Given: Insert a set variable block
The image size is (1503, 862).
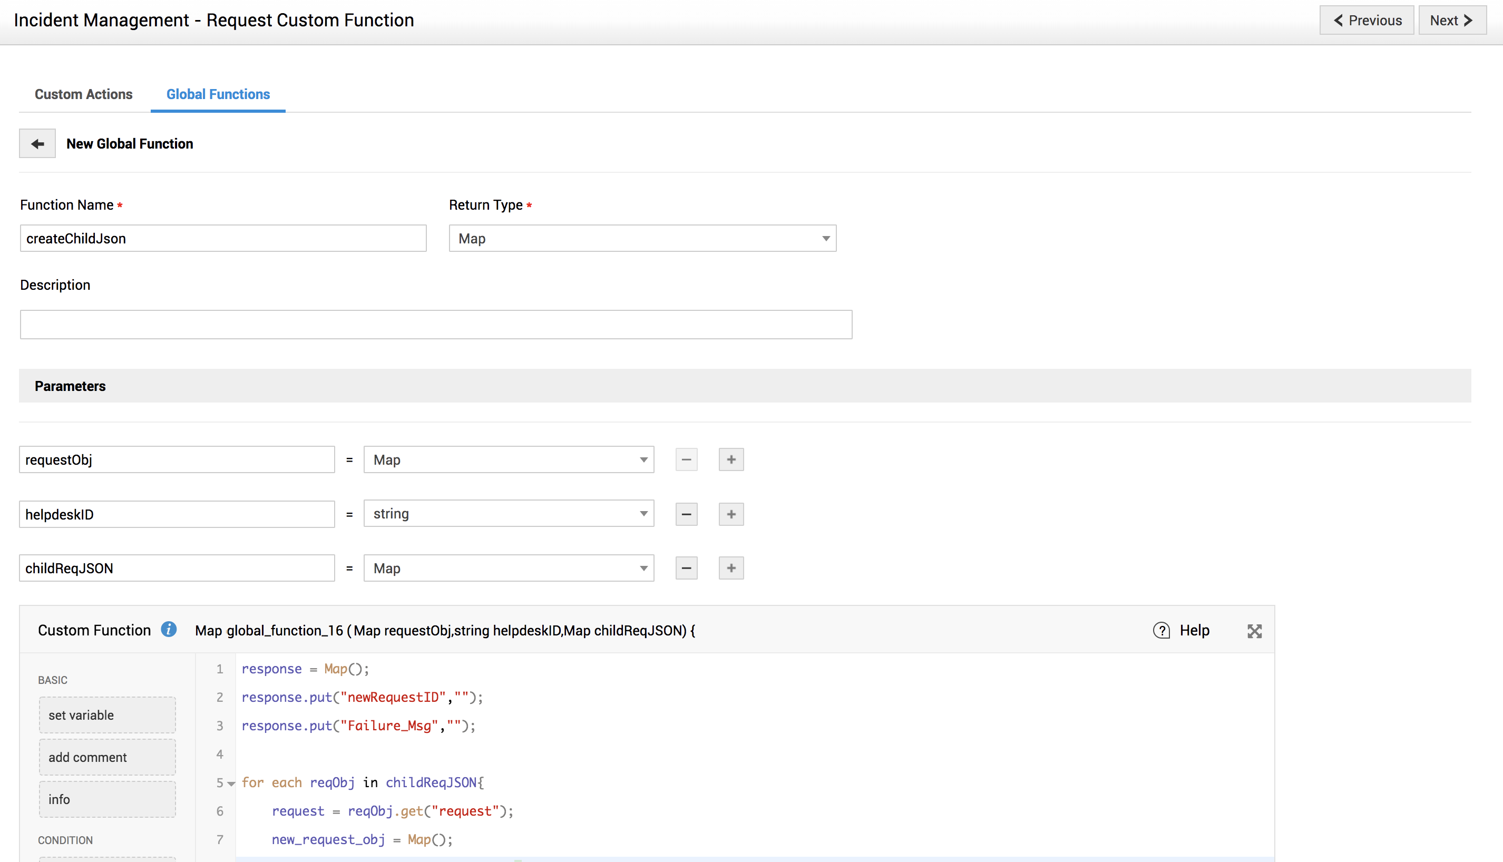Looking at the screenshot, I should (107, 715).
